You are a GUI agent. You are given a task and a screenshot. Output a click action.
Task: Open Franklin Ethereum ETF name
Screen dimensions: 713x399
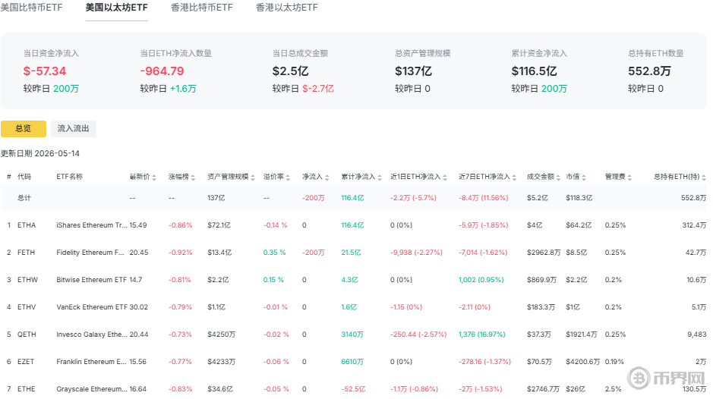(x=91, y=361)
